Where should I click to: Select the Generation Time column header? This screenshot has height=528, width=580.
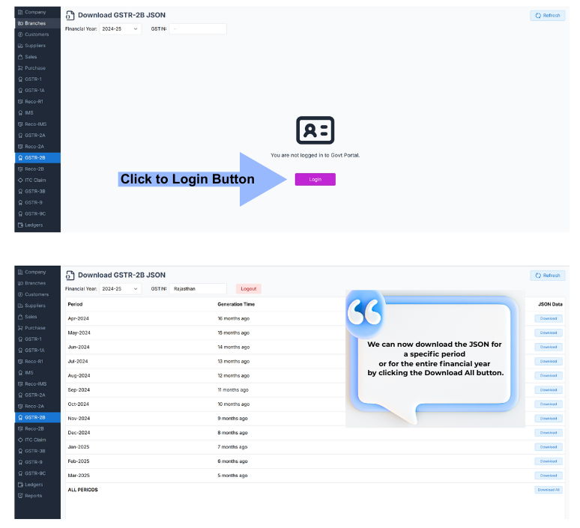(x=236, y=304)
